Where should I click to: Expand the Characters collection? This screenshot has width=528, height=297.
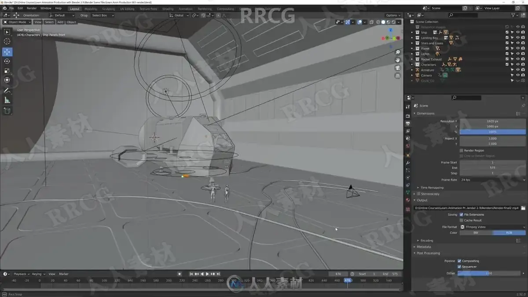coord(412,65)
